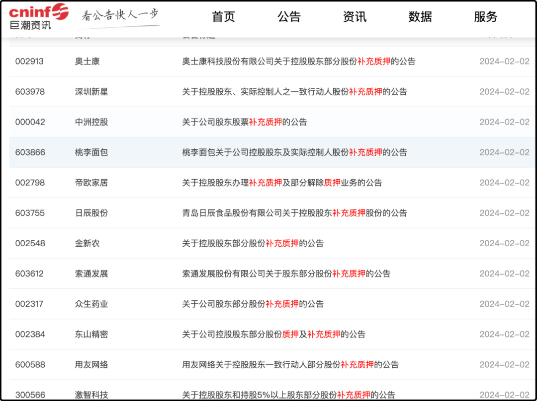
Task: Click stock code 002913
Action: pos(29,62)
